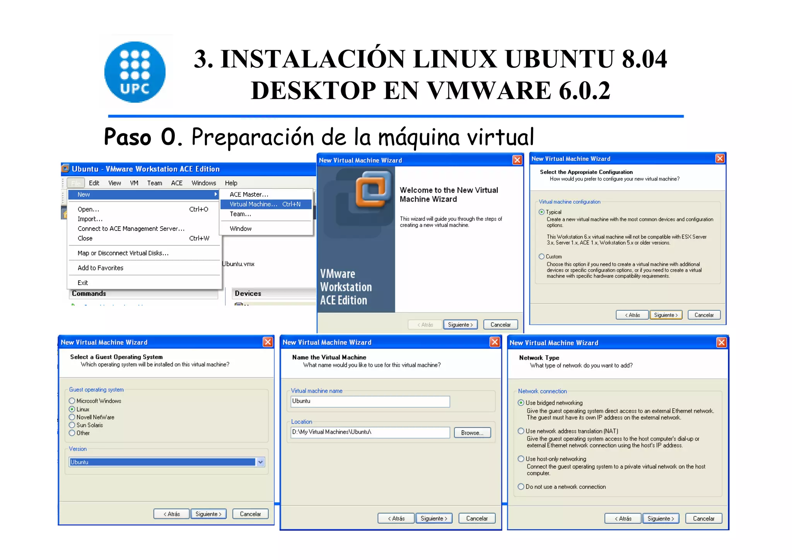Open the ACE menu
The image size is (792, 560).
click(x=177, y=183)
